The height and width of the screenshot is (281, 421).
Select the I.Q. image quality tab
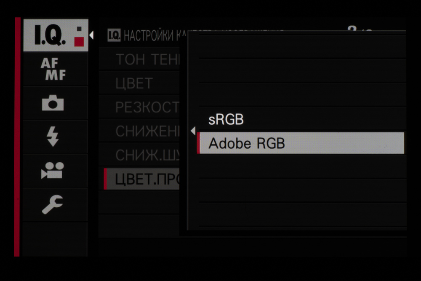[x=51, y=36]
